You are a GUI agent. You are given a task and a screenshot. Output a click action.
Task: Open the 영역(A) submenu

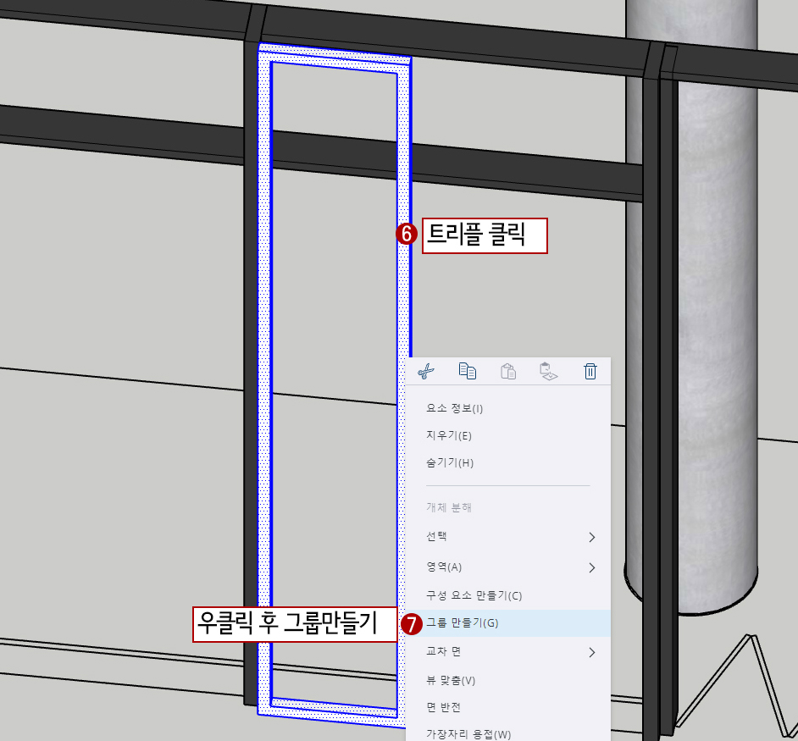pyautogui.click(x=508, y=567)
